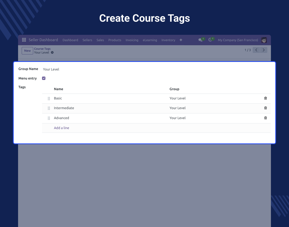Open the activities clock icon
Screen dimensions: 289x227
(x=210, y=40)
